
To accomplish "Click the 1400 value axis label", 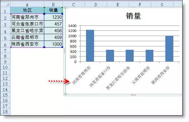I will [72, 26].
